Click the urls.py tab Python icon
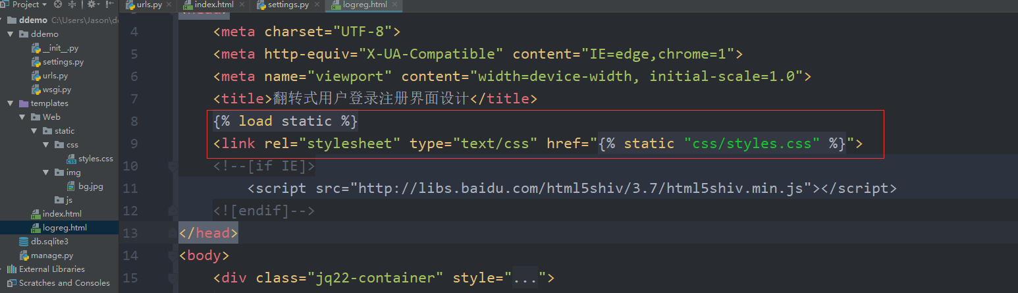Screen dimensions: 1018x293 (130, 5)
